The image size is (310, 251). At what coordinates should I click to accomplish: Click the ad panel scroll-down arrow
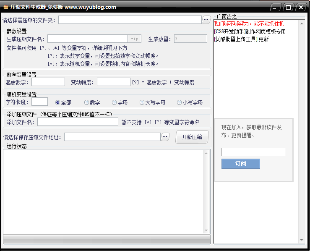pos(302,240)
